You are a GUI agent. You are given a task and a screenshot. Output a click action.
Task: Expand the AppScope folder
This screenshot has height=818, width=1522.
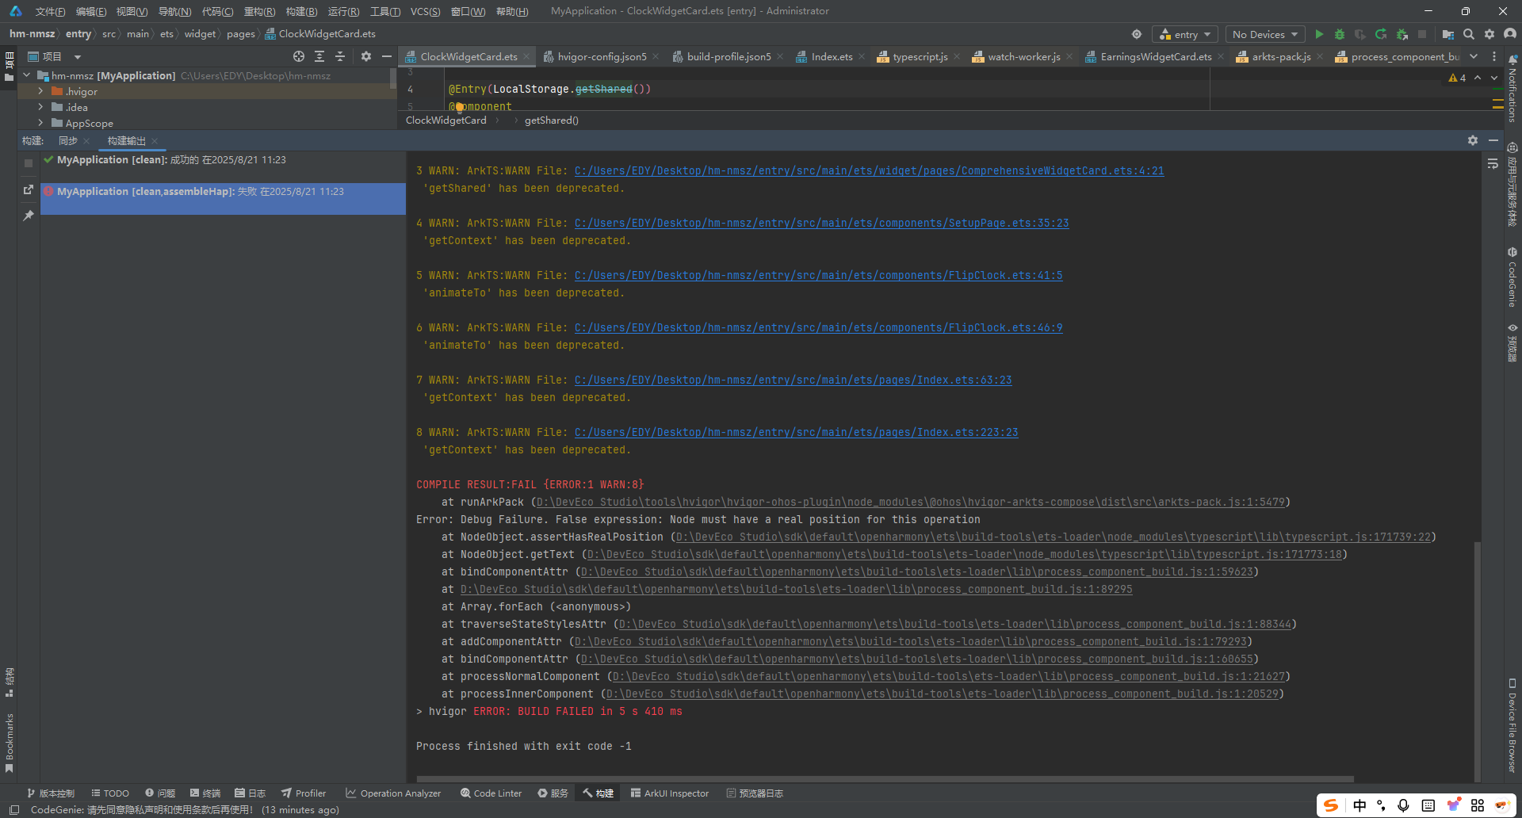pyautogui.click(x=40, y=123)
